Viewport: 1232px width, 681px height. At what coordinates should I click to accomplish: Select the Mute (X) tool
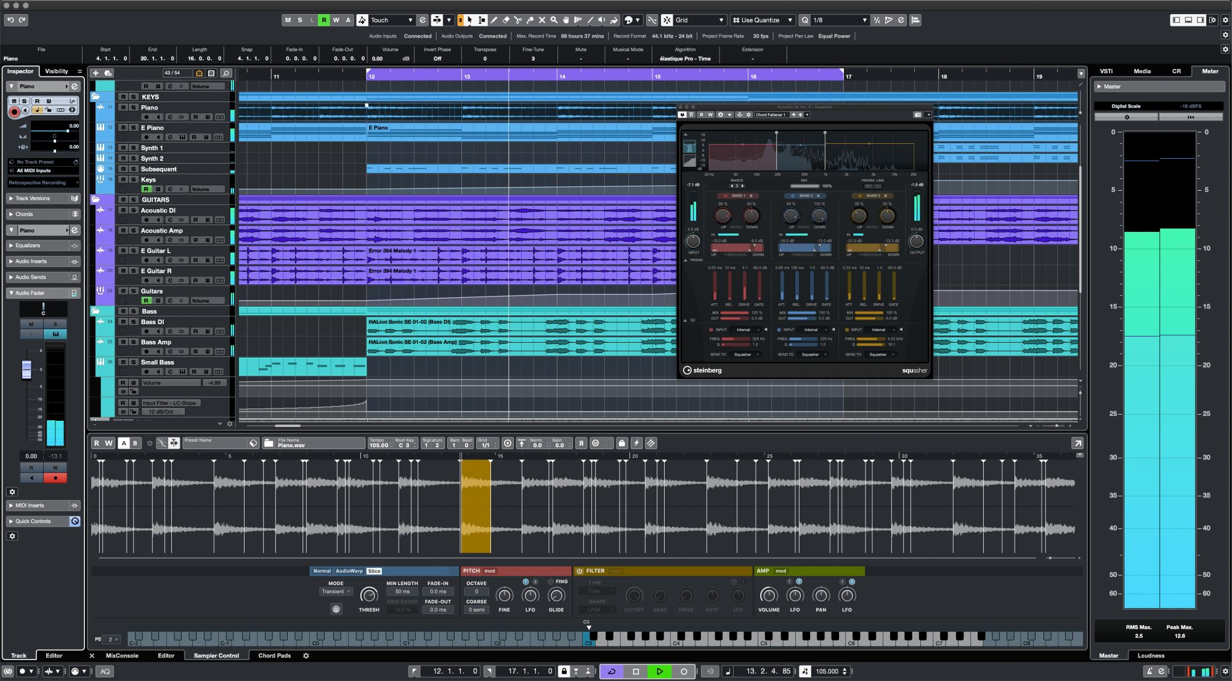tap(542, 20)
